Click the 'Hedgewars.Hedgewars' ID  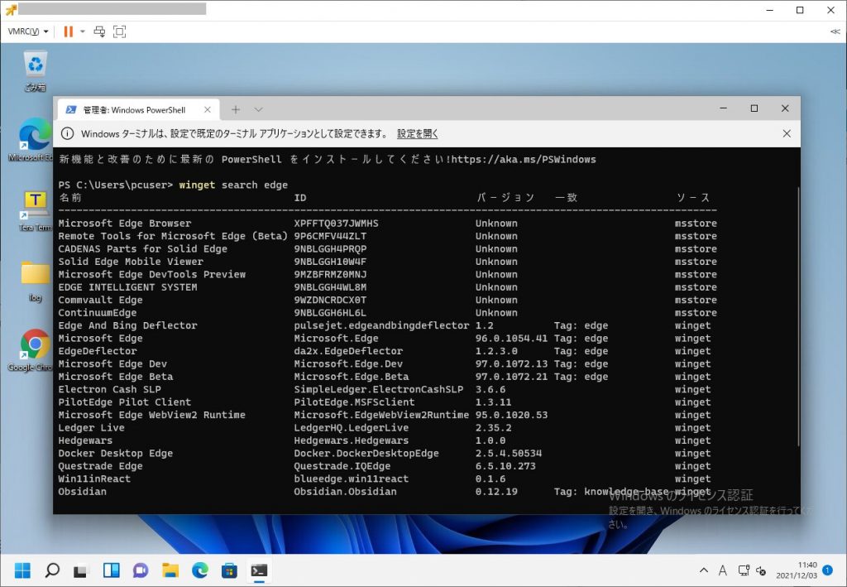click(351, 441)
